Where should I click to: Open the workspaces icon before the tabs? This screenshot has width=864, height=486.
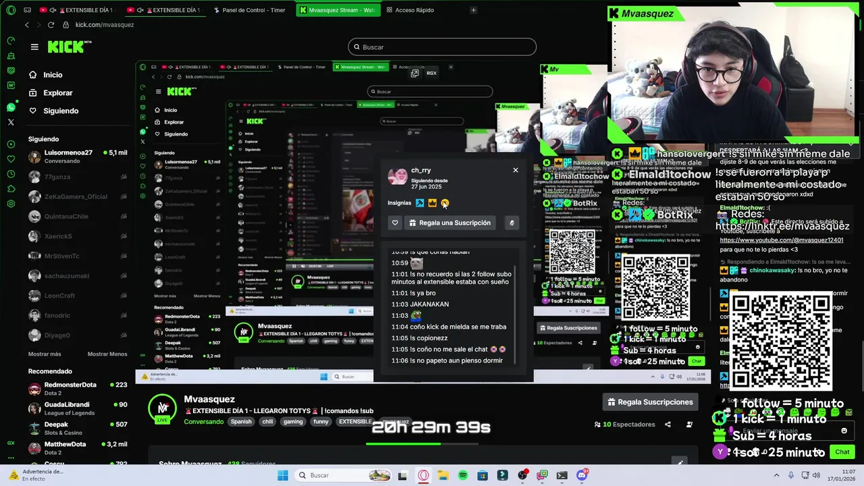point(27,10)
